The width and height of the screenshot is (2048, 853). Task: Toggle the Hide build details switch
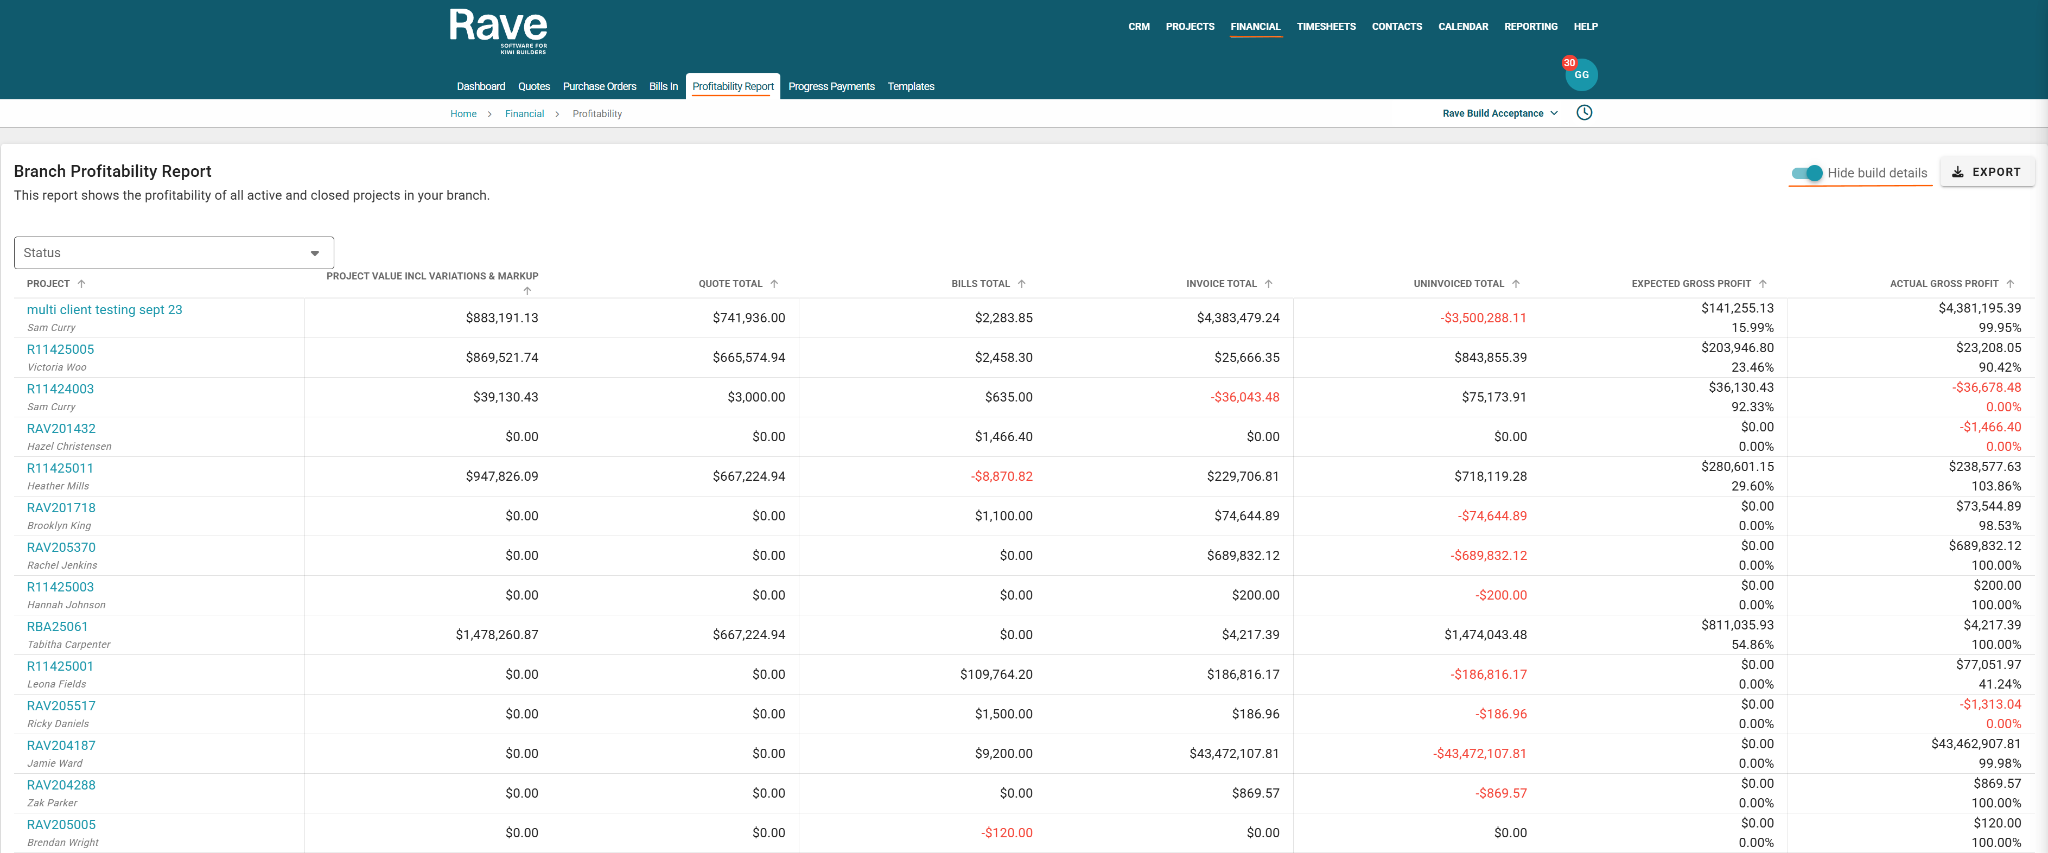coord(1807,173)
